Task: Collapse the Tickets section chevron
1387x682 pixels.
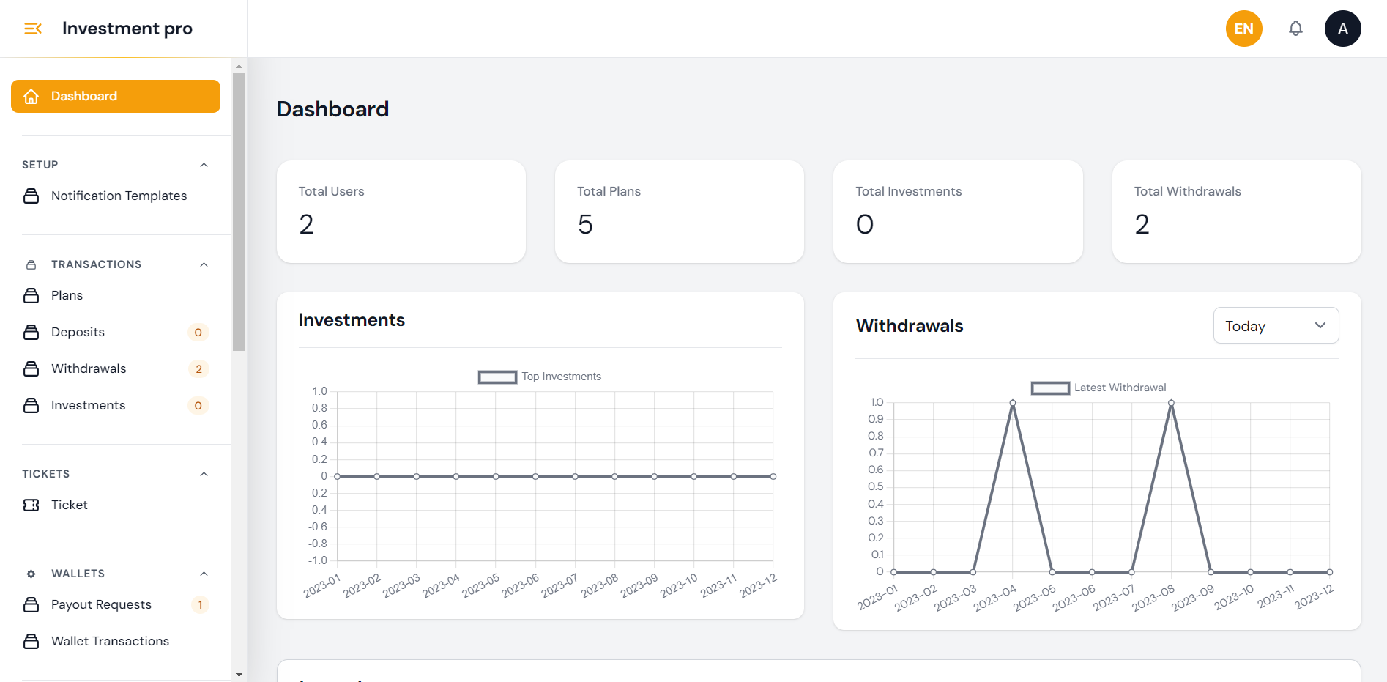Action: coord(204,474)
